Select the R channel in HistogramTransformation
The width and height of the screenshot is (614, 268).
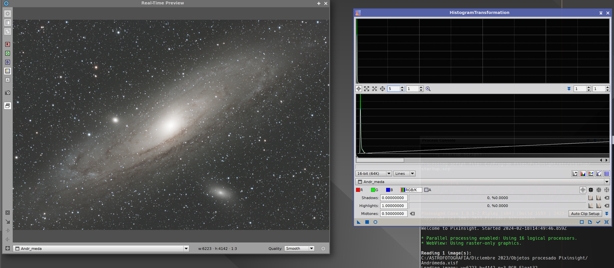[359, 190]
